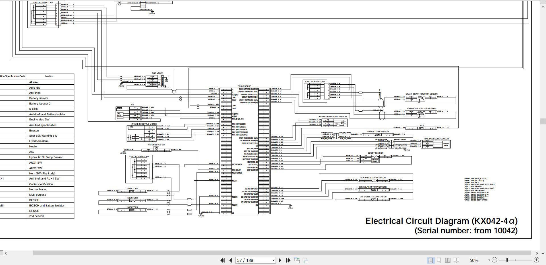Advance to the next page
Image resolution: width=546 pixels, height=265 pixels.
click(280, 260)
